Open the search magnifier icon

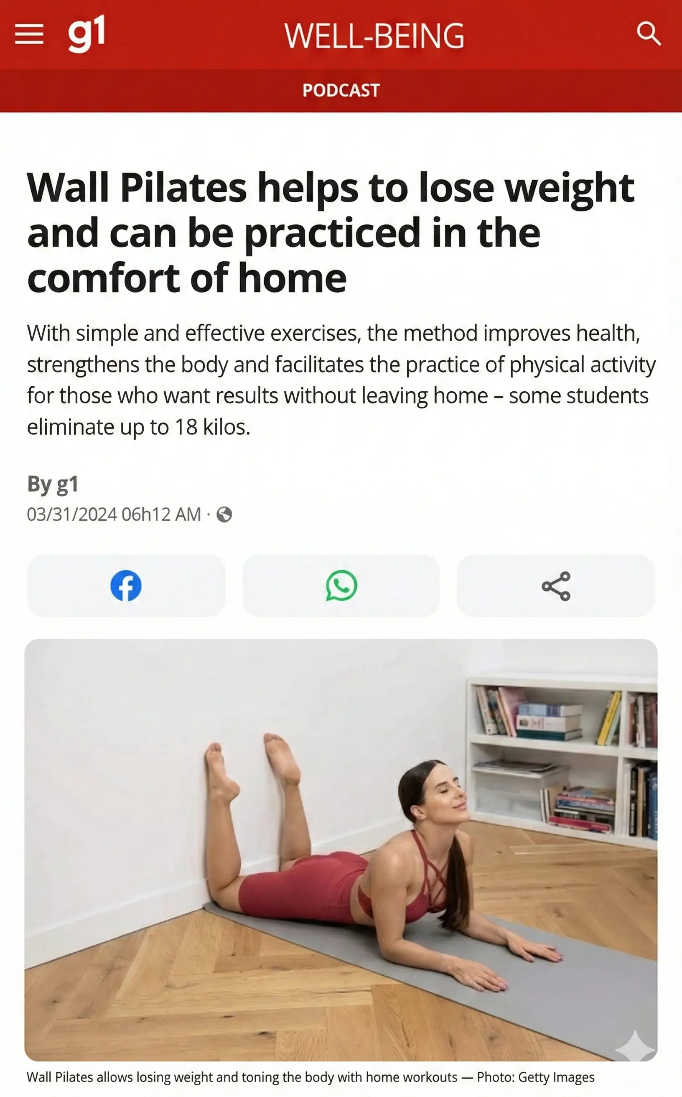[x=649, y=34]
